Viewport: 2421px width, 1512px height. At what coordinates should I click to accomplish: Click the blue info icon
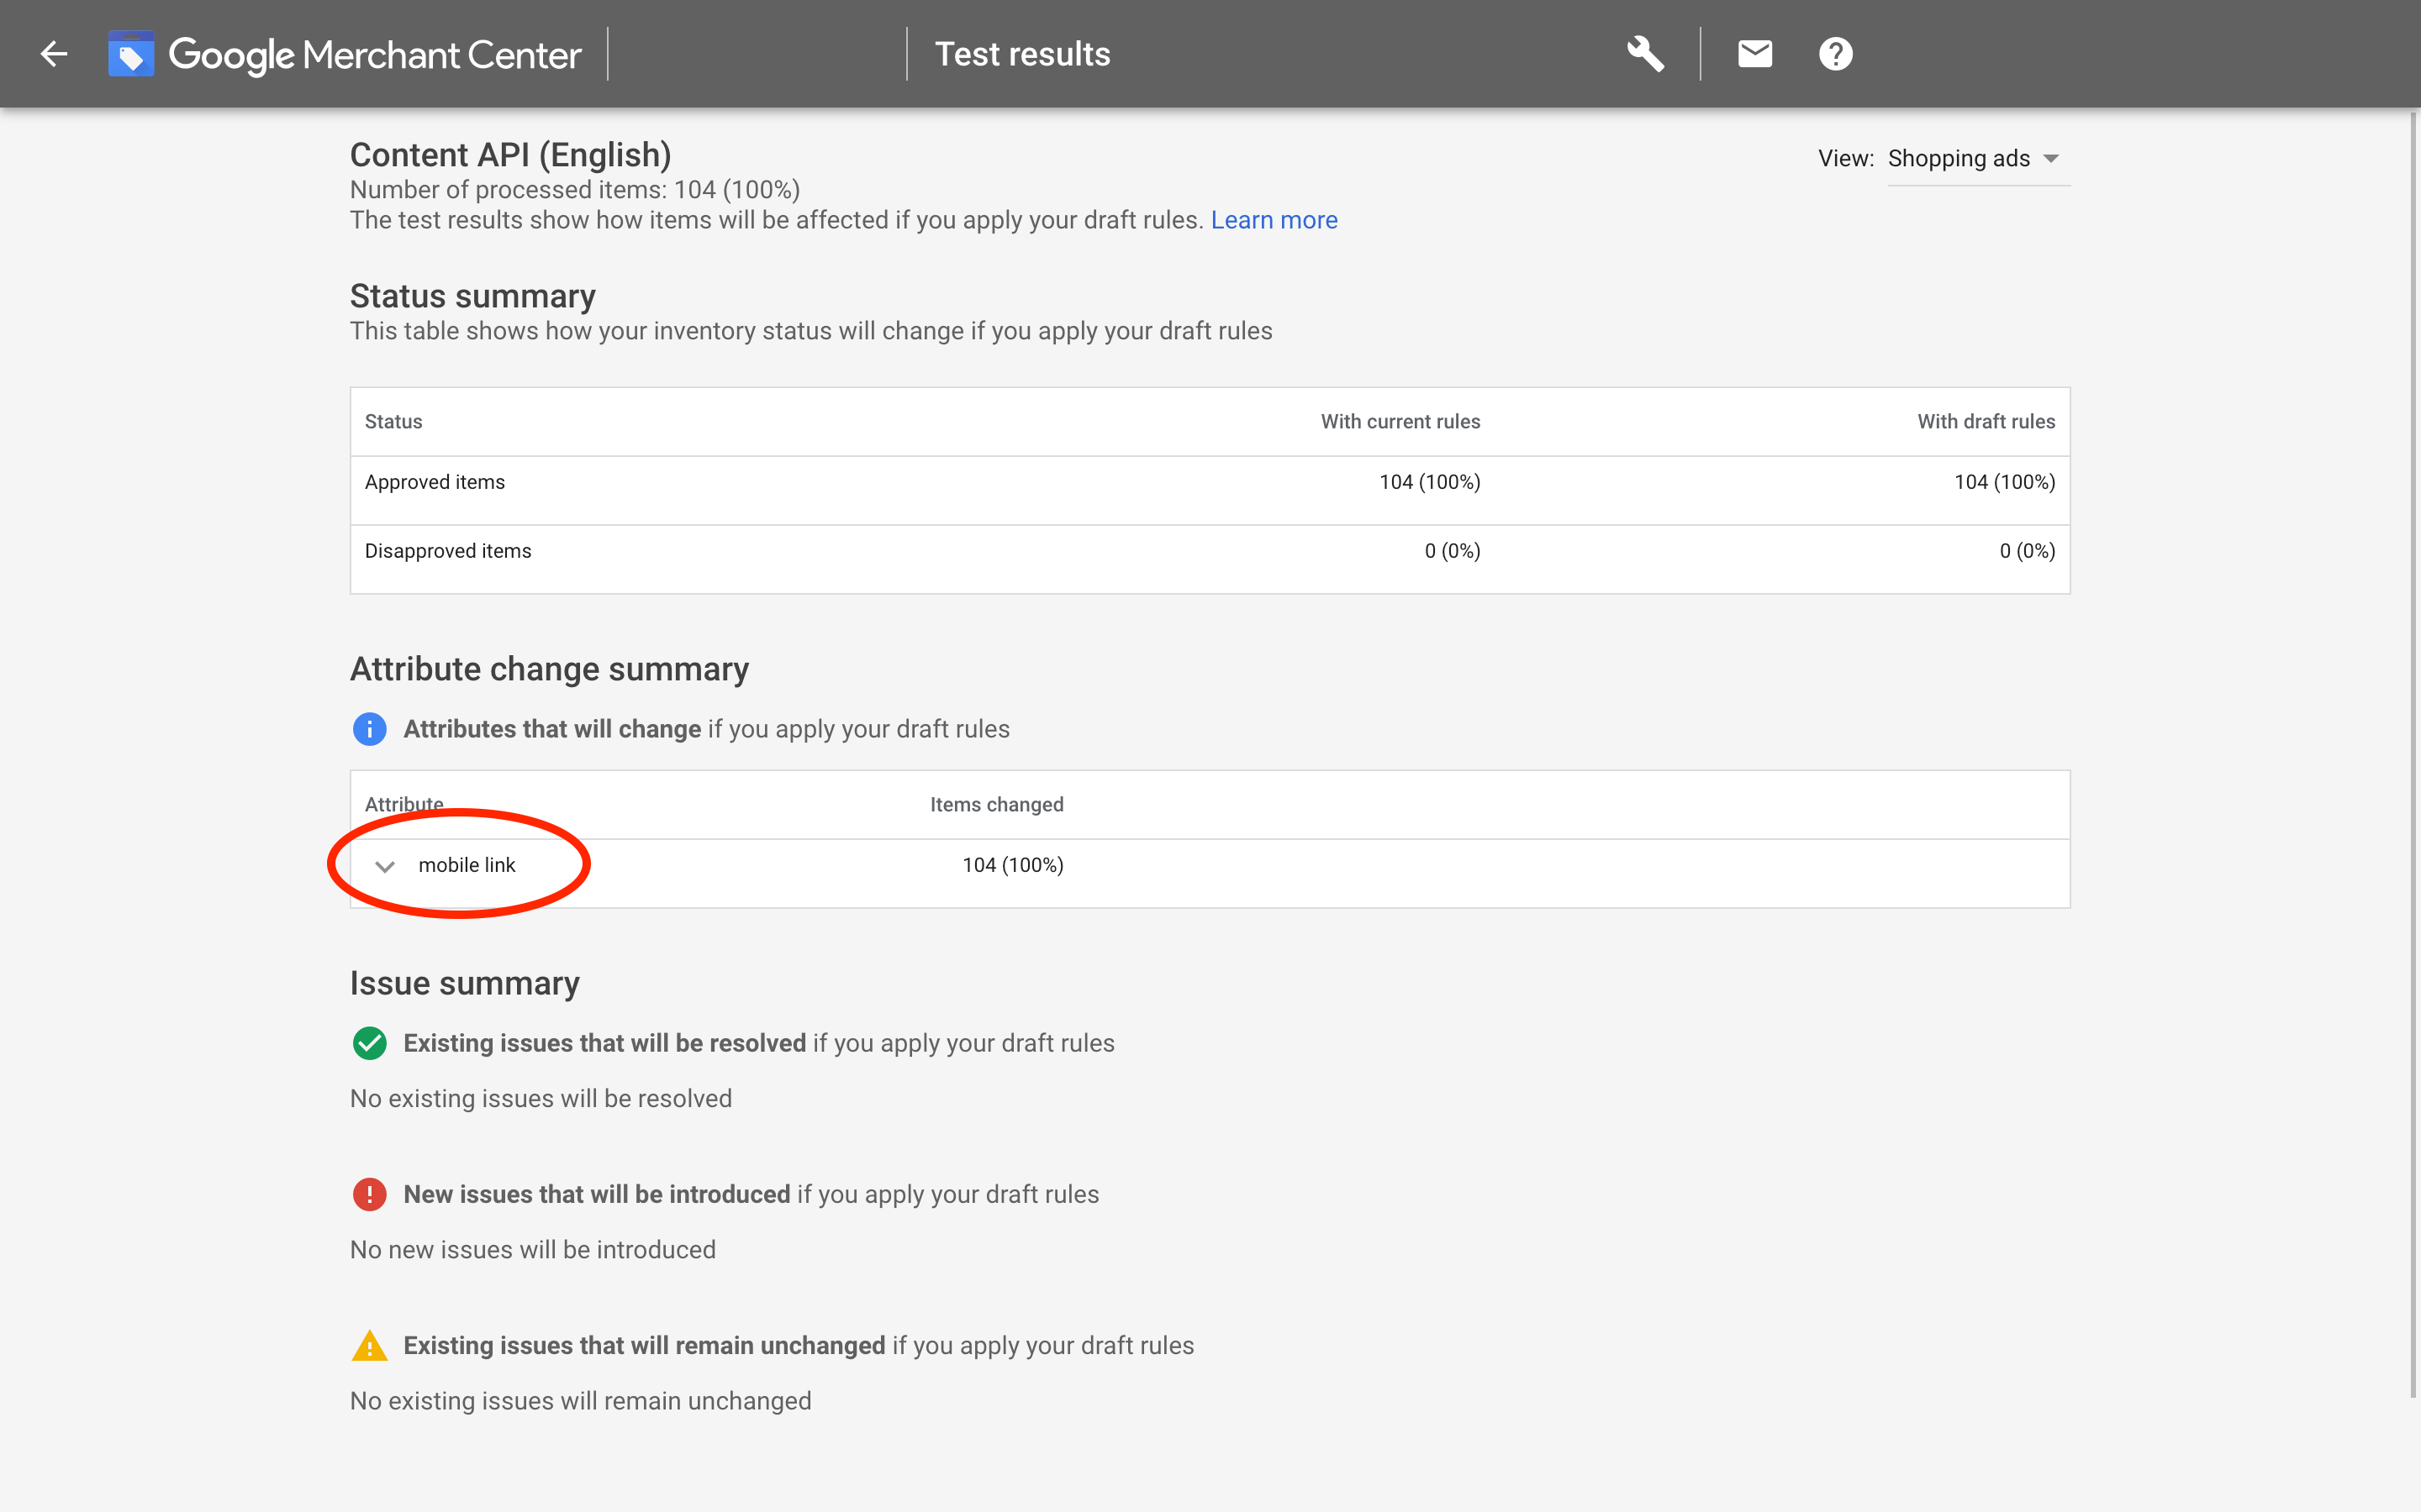tap(369, 729)
